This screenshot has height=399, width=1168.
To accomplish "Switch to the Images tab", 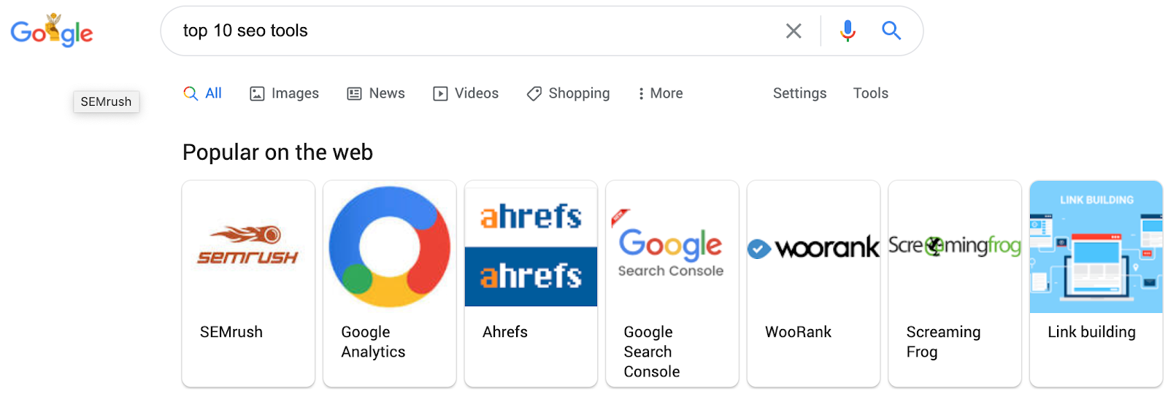I will [284, 93].
